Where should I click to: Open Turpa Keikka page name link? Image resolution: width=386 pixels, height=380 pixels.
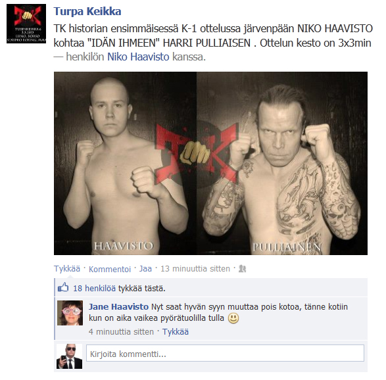pyautogui.click(x=87, y=11)
